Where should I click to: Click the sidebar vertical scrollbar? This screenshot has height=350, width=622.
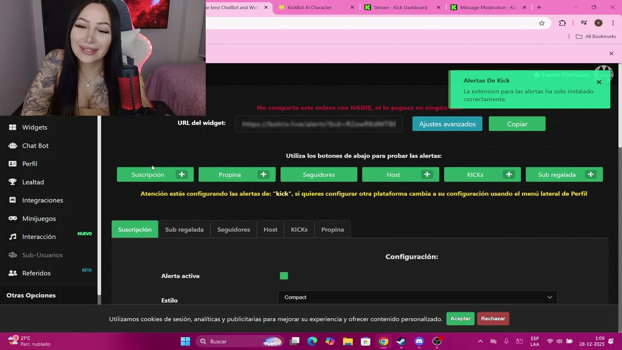[99, 204]
